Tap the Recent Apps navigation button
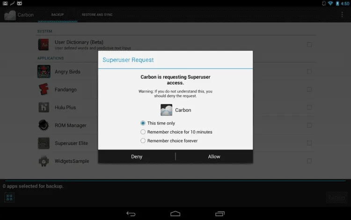The width and height of the screenshot is (351, 220). point(220,214)
